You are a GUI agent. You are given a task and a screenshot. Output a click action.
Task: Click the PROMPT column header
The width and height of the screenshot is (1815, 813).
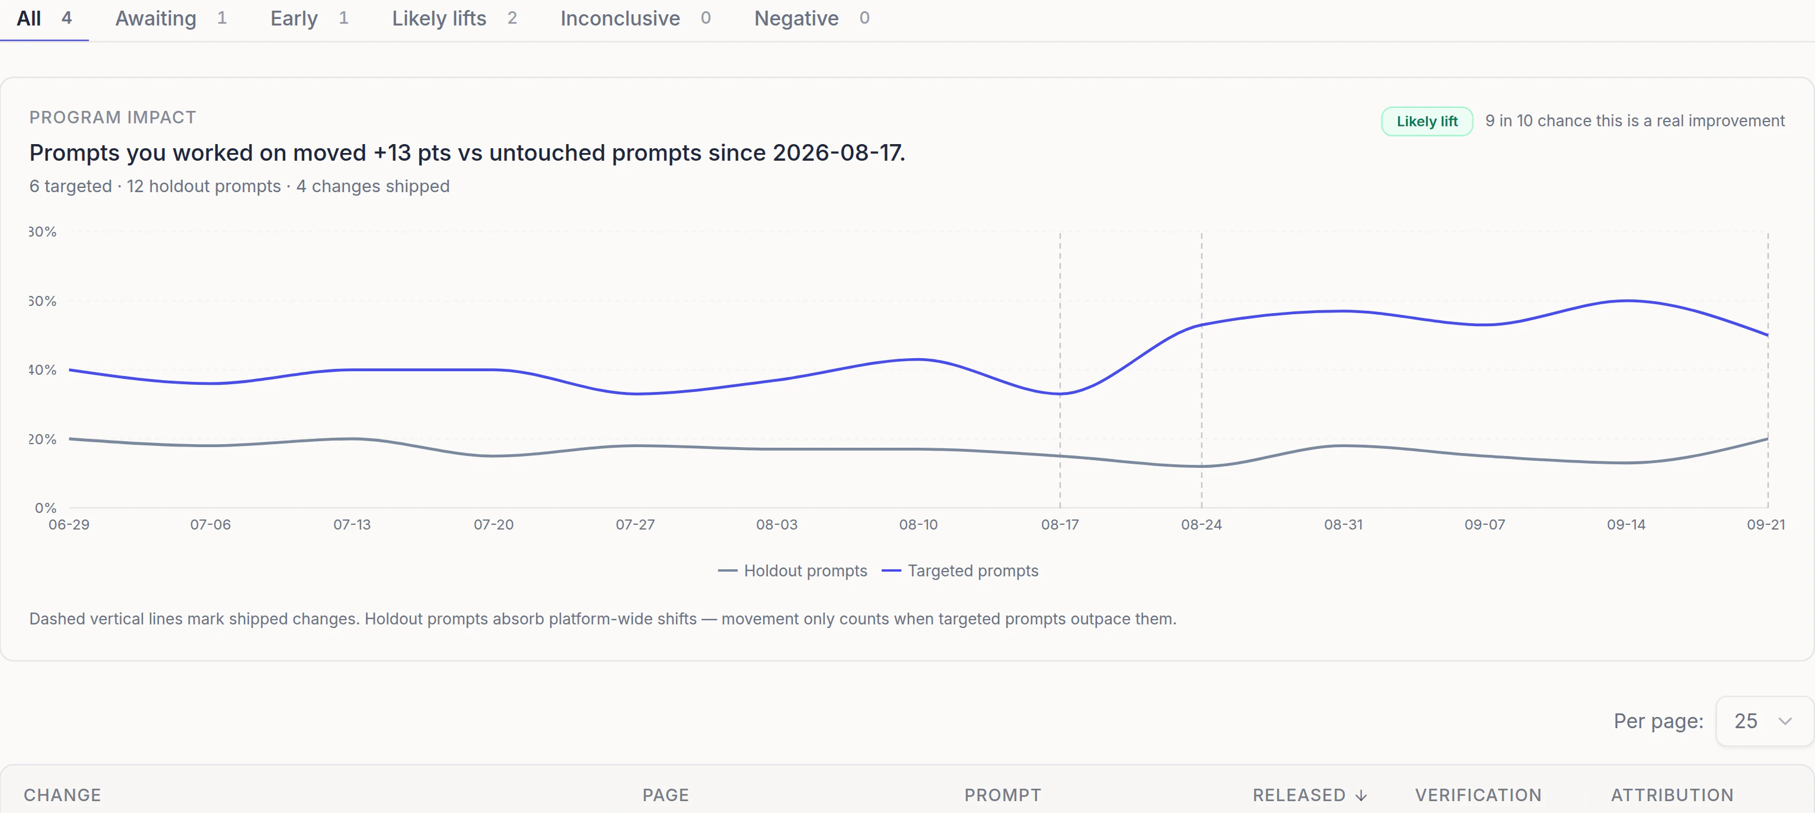click(1003, 795)
